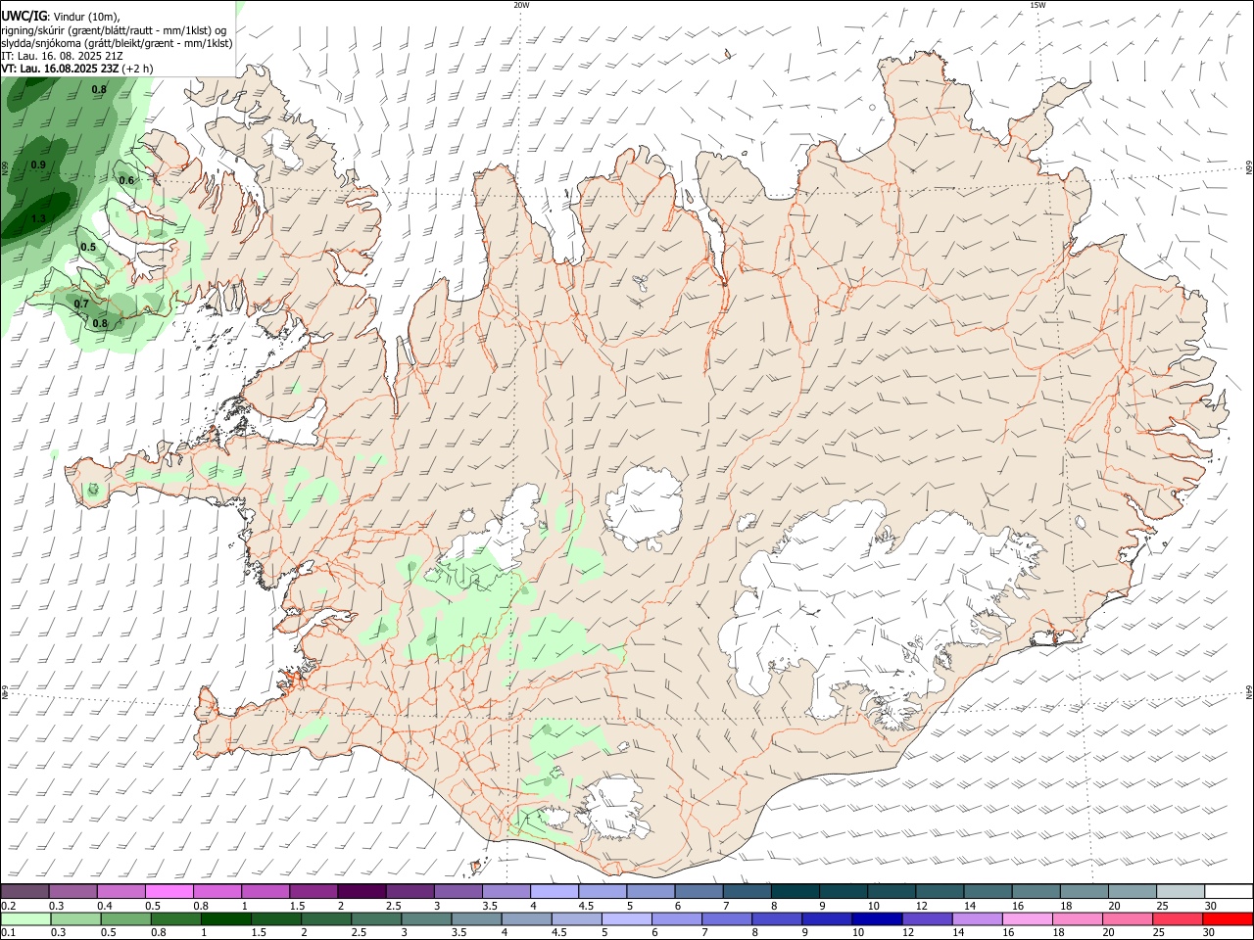The width and height of the screenshot is (1254, 940).
Task: Pick the deep navy swatch between 10 and 12 on the rain scale
Action: pos(877,919)
